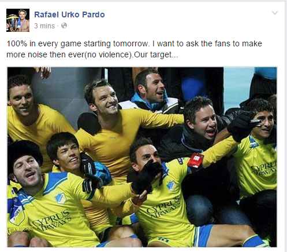Viewport: 287px width, 252px height.
Task: Open the "3 mins" post timestamp
Action: (44, 26)
